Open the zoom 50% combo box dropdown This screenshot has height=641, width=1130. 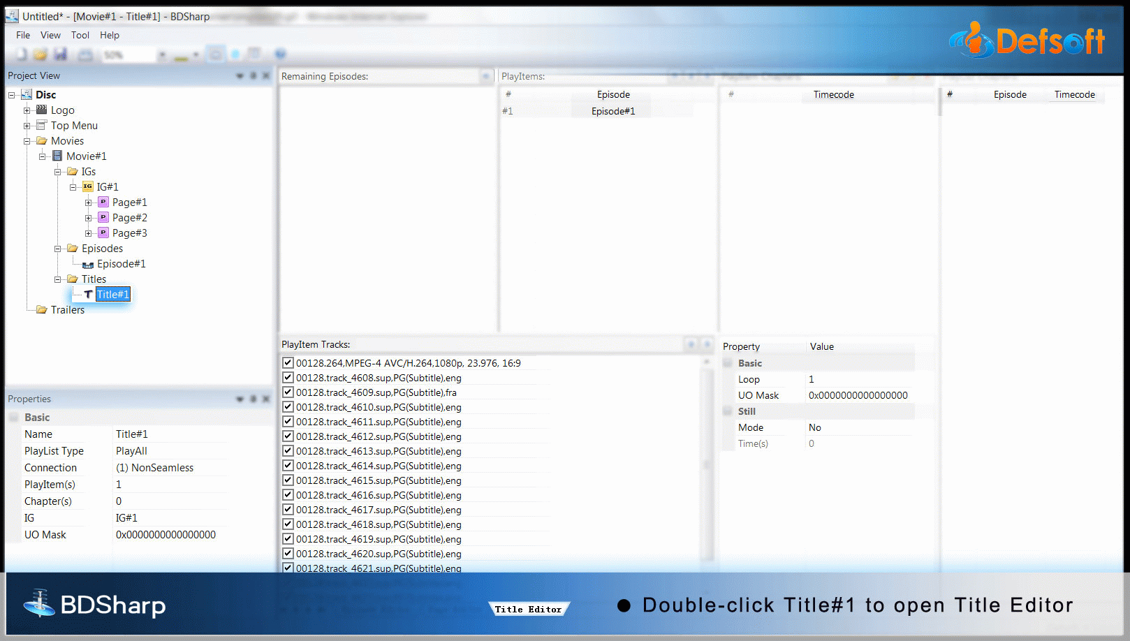pos(162,54)
